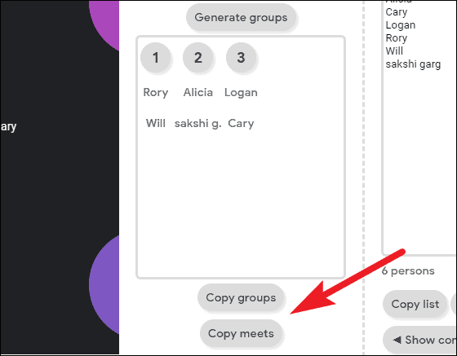Click the Generate groups button
The image size is (457, 356).
click(241, 17)
